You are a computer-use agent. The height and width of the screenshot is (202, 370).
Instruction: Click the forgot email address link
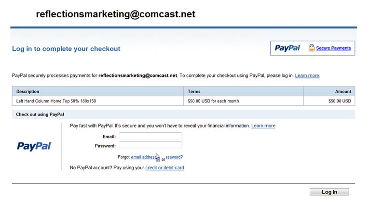(x=145, y=157)
